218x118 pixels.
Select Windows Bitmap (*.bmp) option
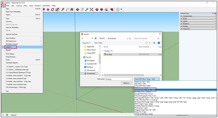coord(175,114)
